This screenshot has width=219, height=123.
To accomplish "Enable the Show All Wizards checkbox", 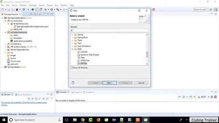I will [x=72, y=68].
